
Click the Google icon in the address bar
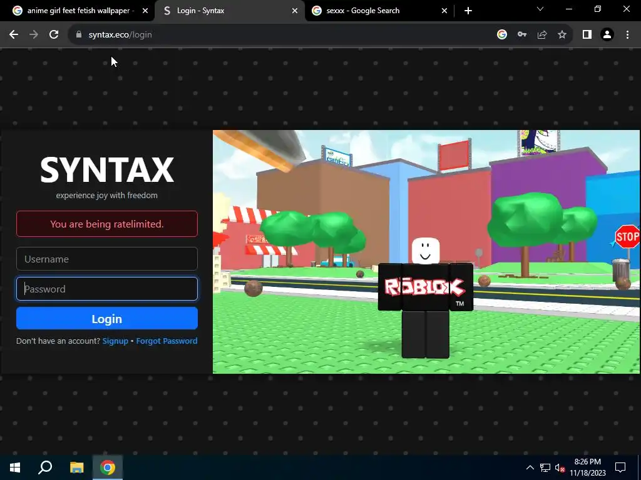pos(502,35)
